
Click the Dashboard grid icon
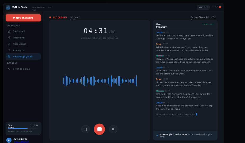click(9, 31)
